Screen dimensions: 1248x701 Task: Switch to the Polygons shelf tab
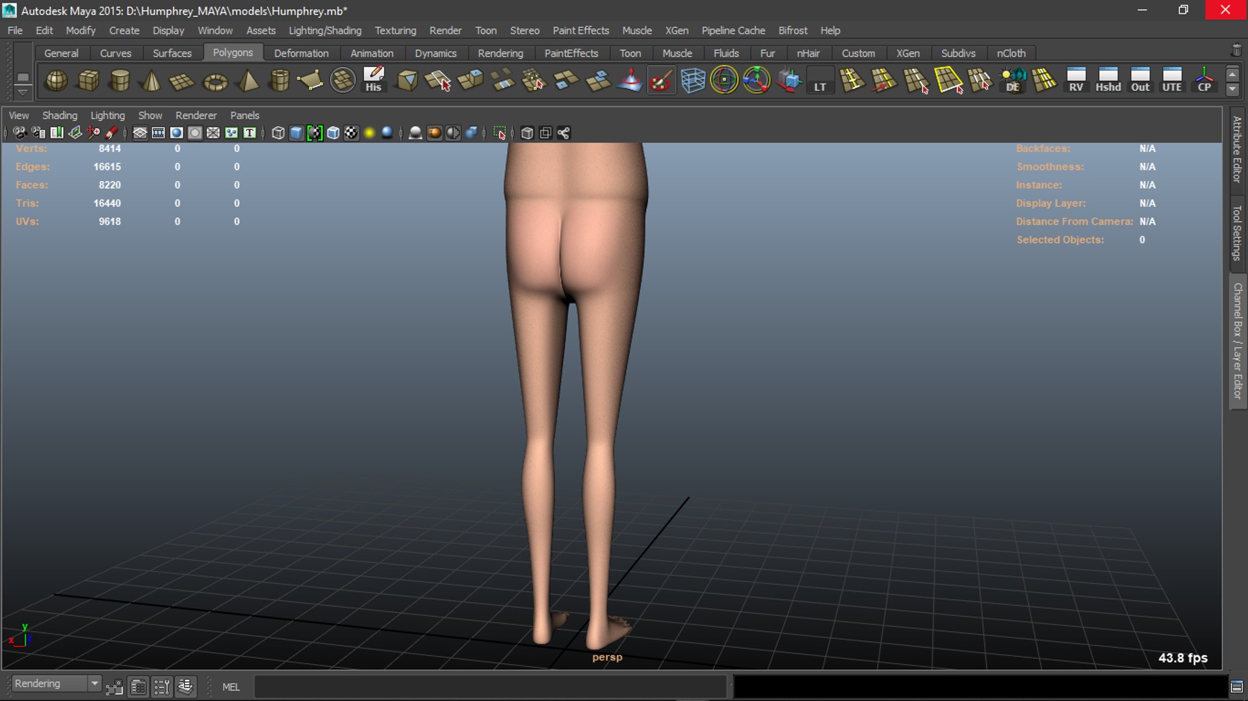pos(233,53)
